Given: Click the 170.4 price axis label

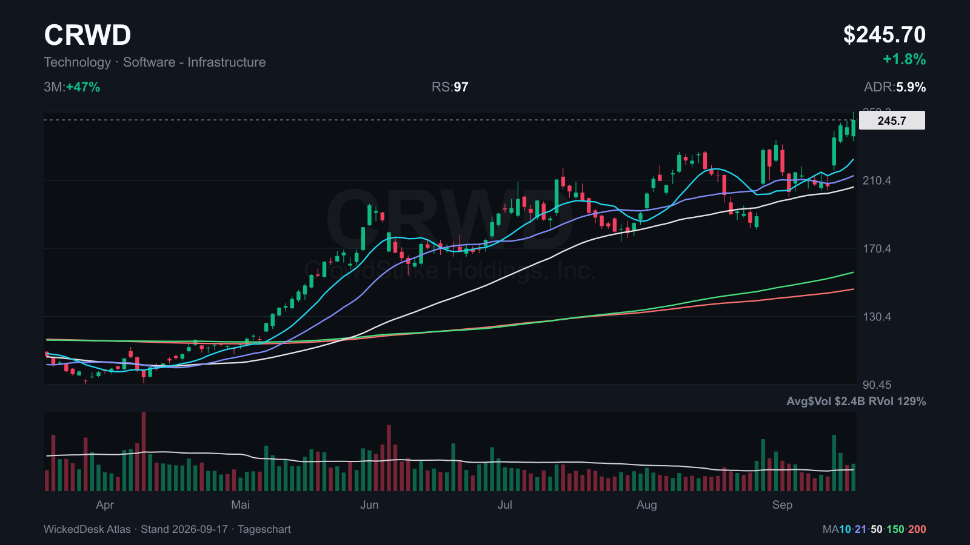Looking at the screenshot, I should pos(877,248).
